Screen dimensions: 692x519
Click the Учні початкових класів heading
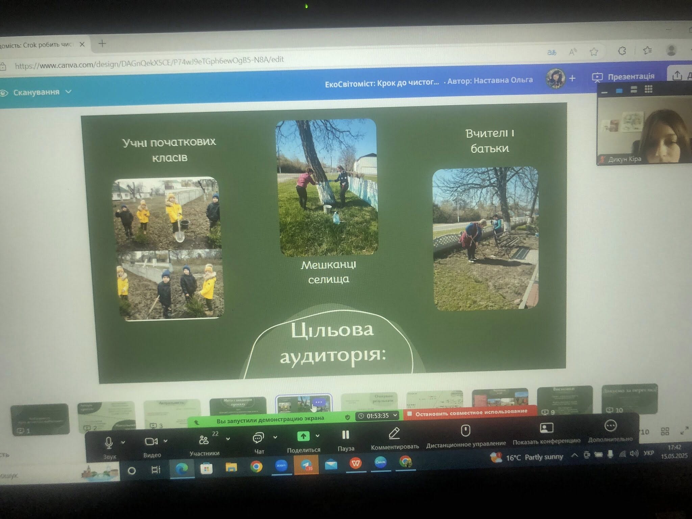coord(169,150)
